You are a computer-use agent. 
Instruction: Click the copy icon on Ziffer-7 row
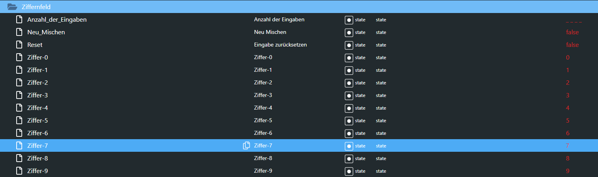(x=246, y=146)
